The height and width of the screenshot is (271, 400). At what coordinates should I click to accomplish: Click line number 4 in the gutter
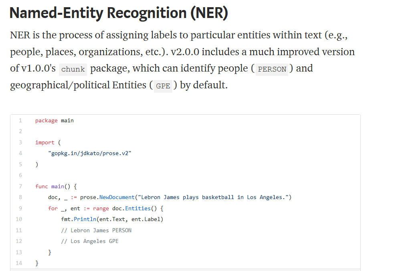[20, 153]
